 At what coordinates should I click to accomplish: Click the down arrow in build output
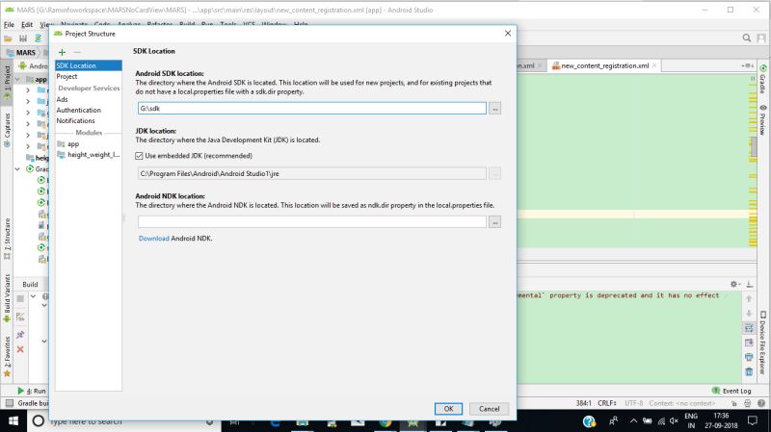coord(749,314)
